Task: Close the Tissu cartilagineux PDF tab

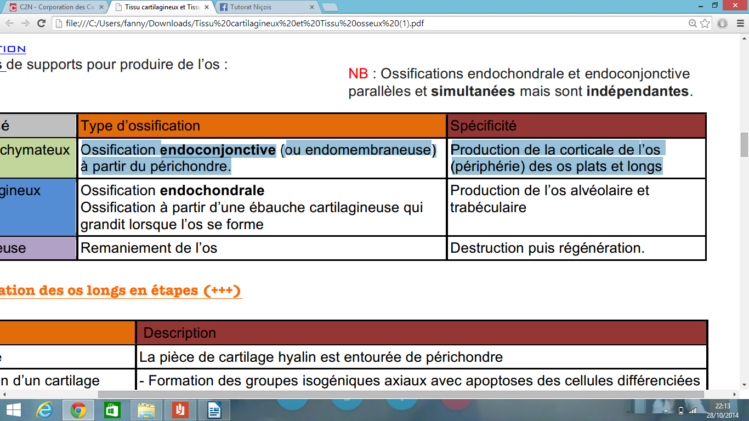Action: [207, 7]
